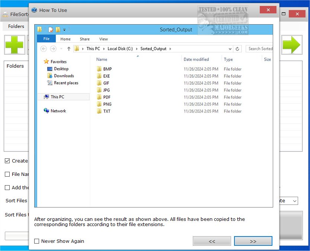Screen dimensions: 310x251
Task: Click the Desktop icon in the navigation pane
Action: [x=49, y=69]
